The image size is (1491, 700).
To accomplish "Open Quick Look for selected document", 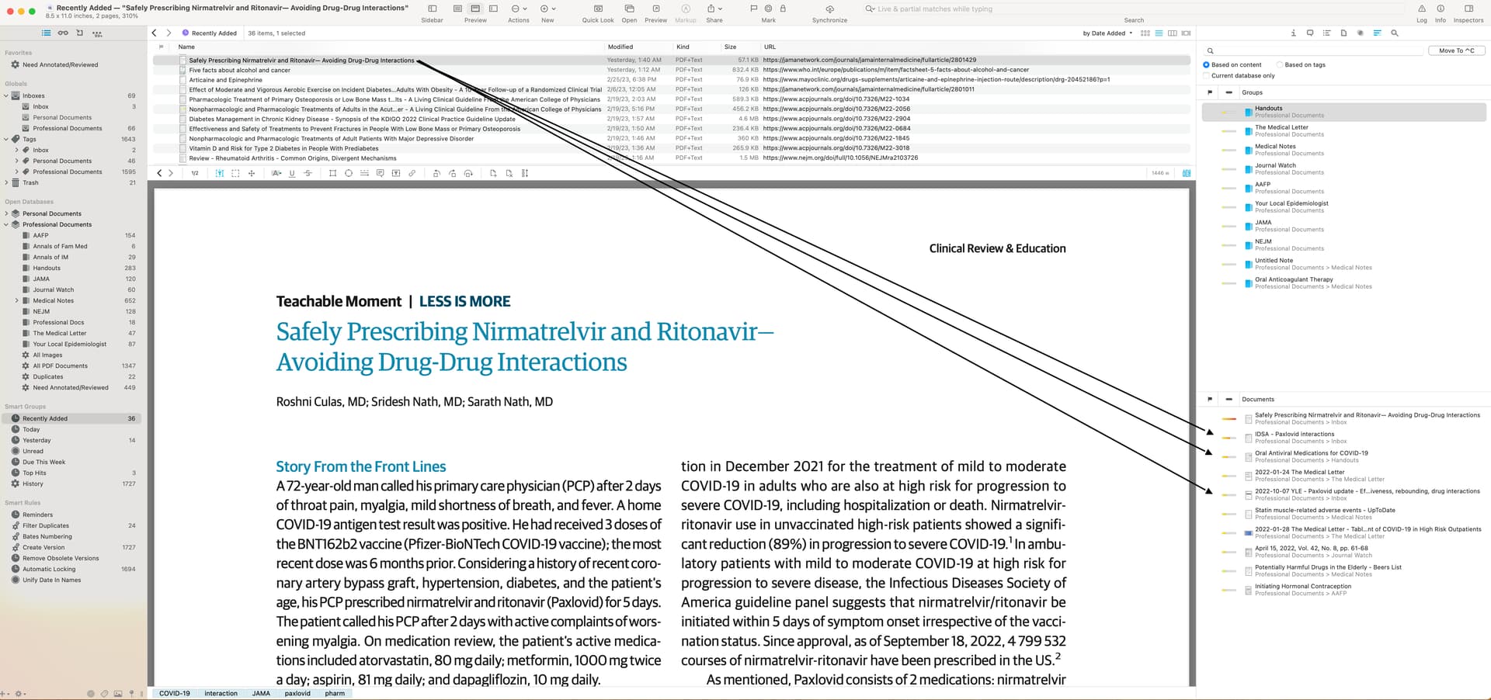I will 597,9.
